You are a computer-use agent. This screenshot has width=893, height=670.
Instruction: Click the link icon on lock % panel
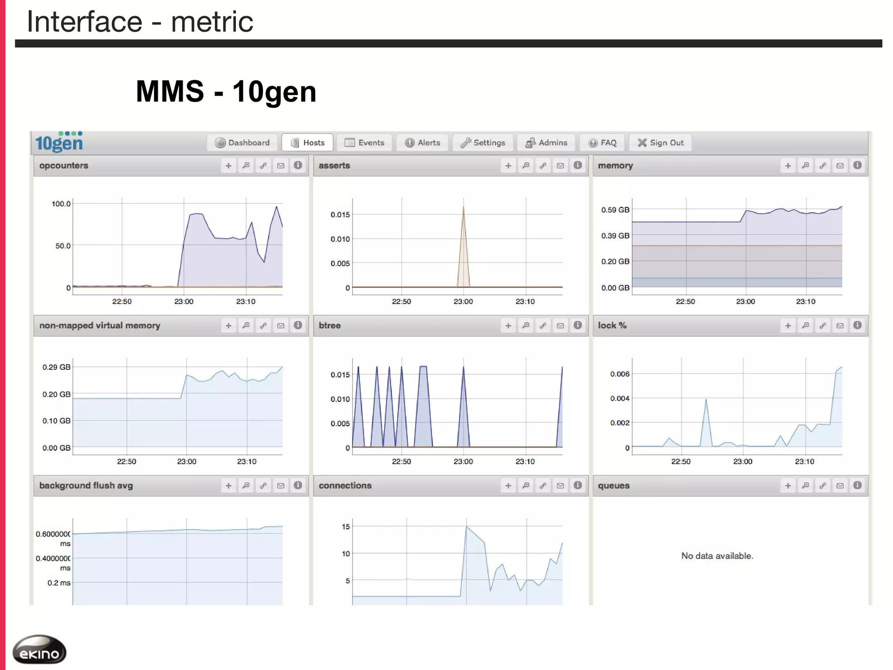(x=823, y=326)
